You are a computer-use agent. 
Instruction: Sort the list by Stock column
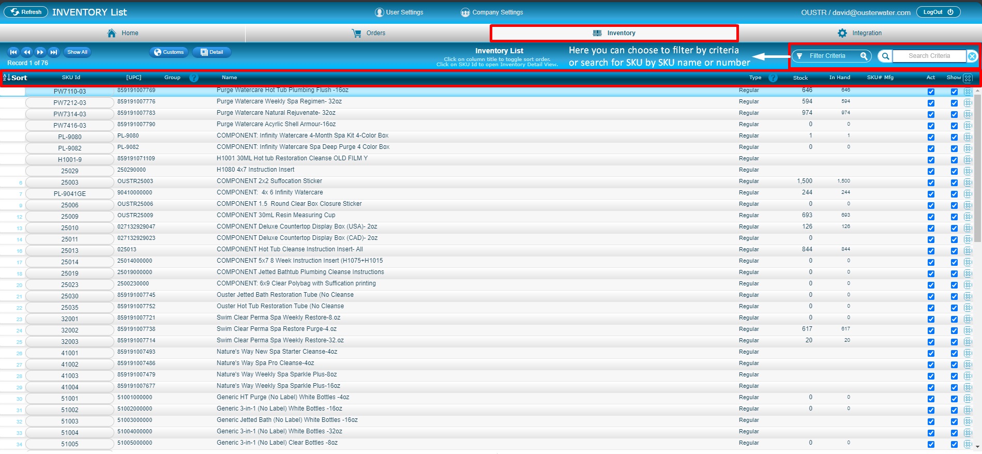(x=800, y=78)
